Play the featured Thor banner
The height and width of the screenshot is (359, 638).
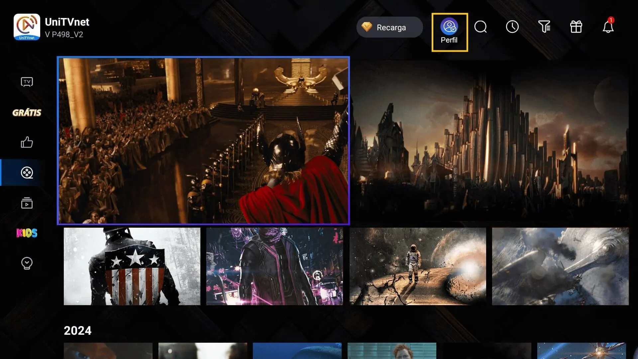[x=203, y=141]
